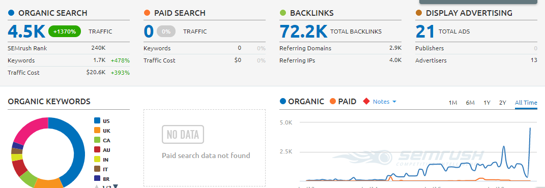Click the 13 advertisers value
Screen dimensions: 545x188
534,60
